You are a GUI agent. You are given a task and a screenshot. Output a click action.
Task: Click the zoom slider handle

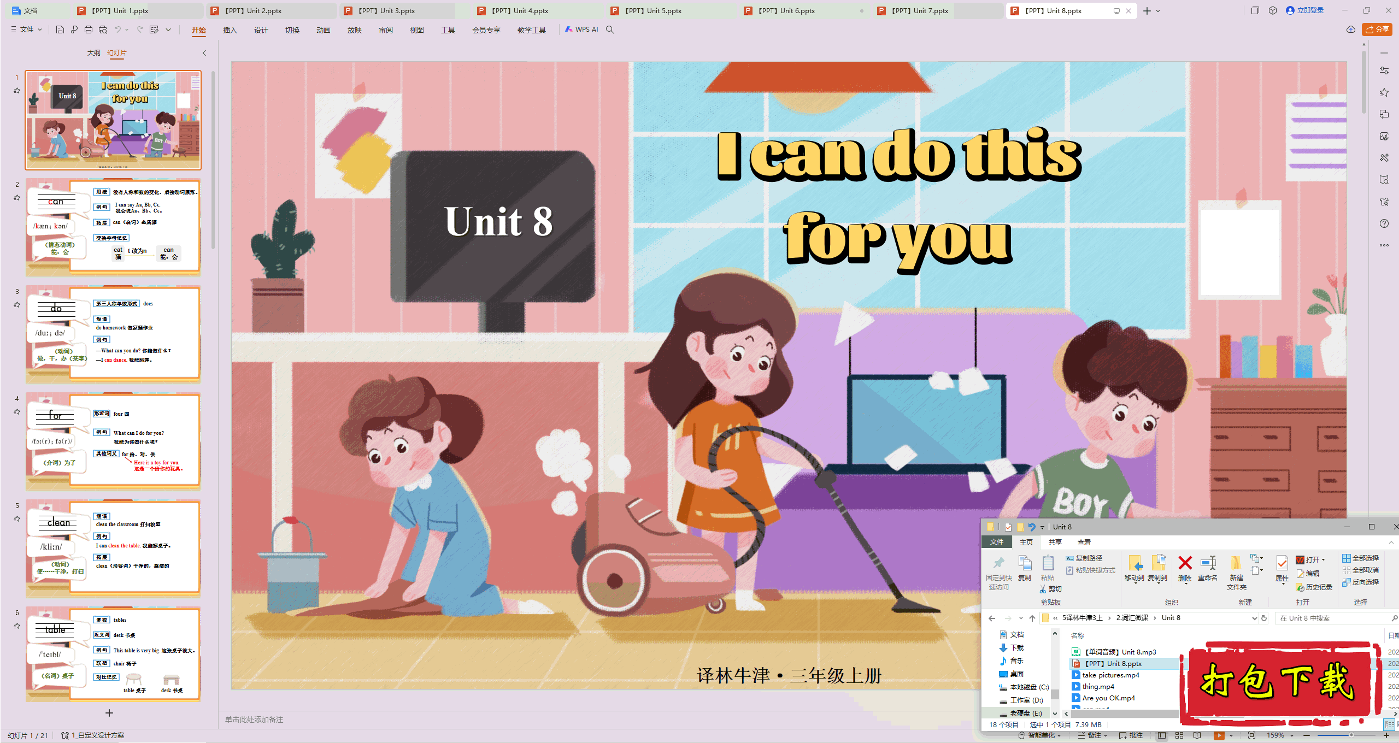pyautogui.click(x=1351, y=735)
